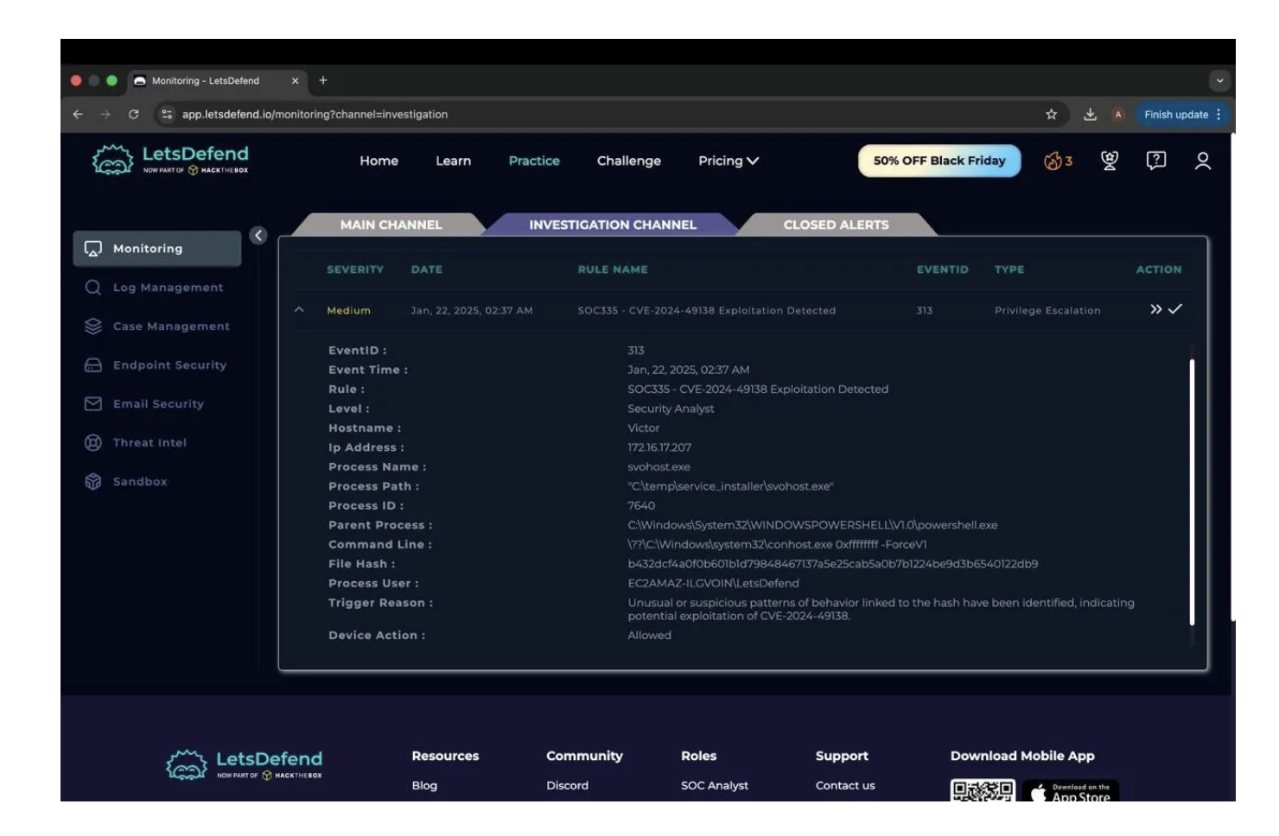Screen dimensions: 1279x836
Task: Click the RULE NAME column header
Action: [613, 269]
